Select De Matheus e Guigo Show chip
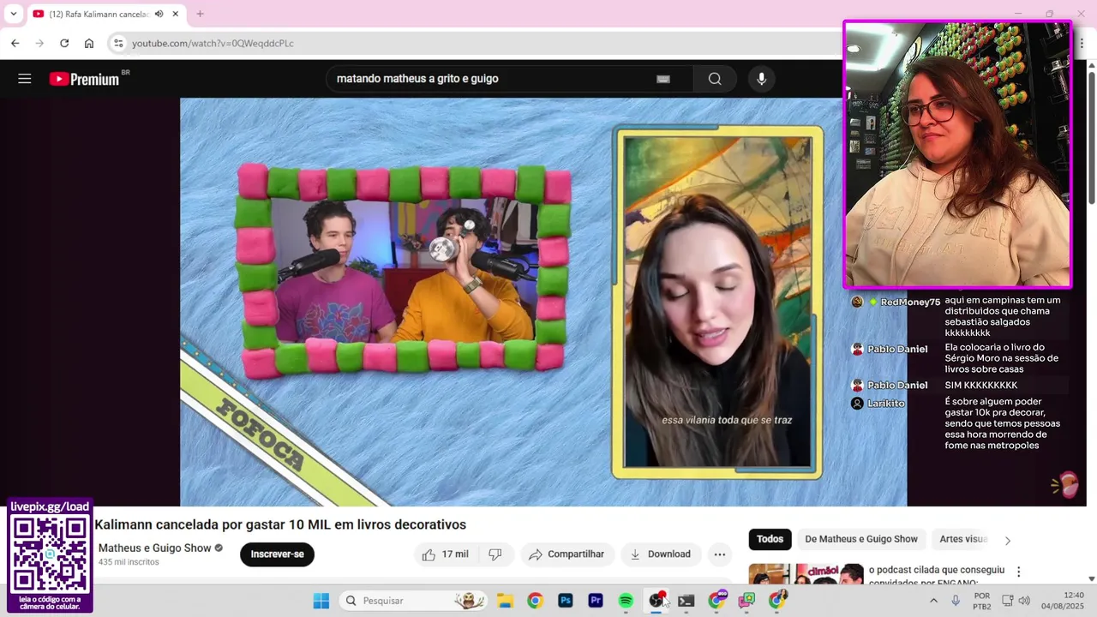The image size is (1097, 617). (861, 539)
